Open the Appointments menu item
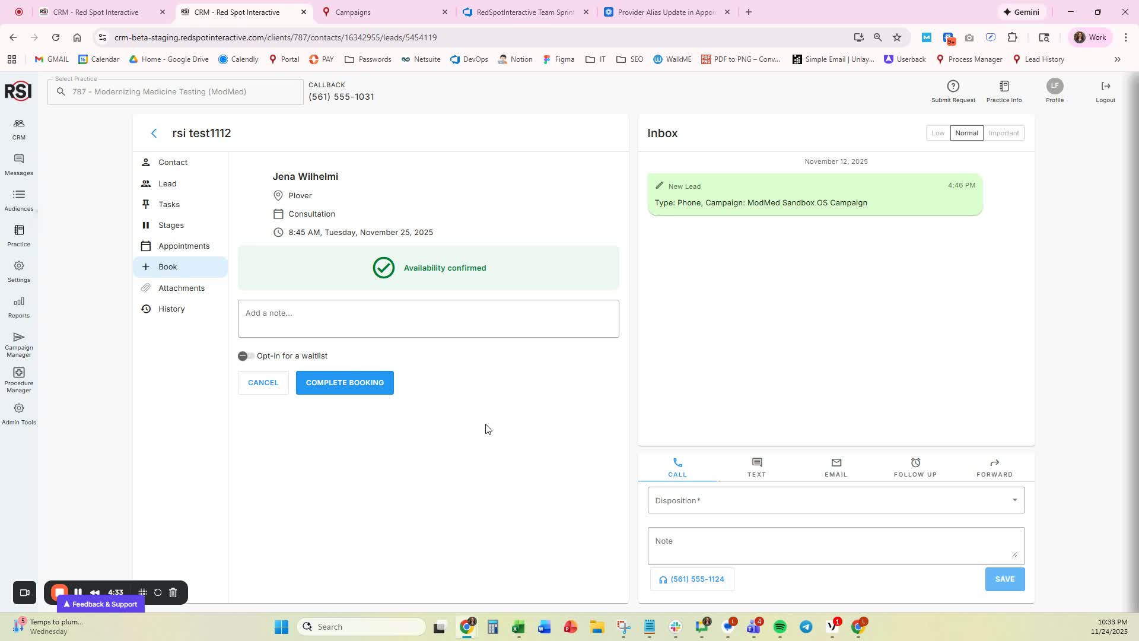The height and width of the screenshot is (641, 1139). pos(183,246)
